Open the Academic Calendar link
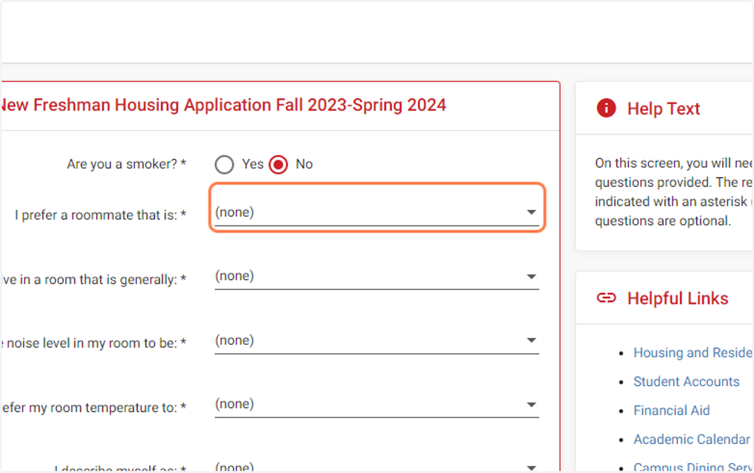The height and width of the screenshot is (473, 754). 692,440
